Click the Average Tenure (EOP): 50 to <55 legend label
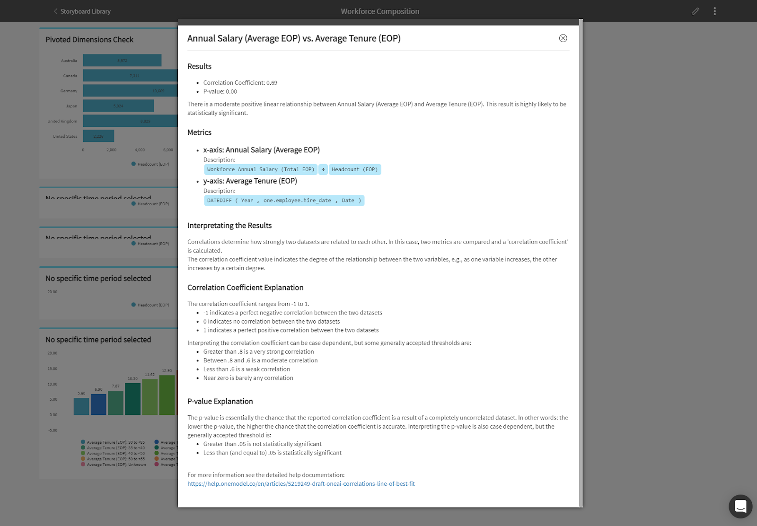Viewport: 757px width, 526px height. click(116, 459)
